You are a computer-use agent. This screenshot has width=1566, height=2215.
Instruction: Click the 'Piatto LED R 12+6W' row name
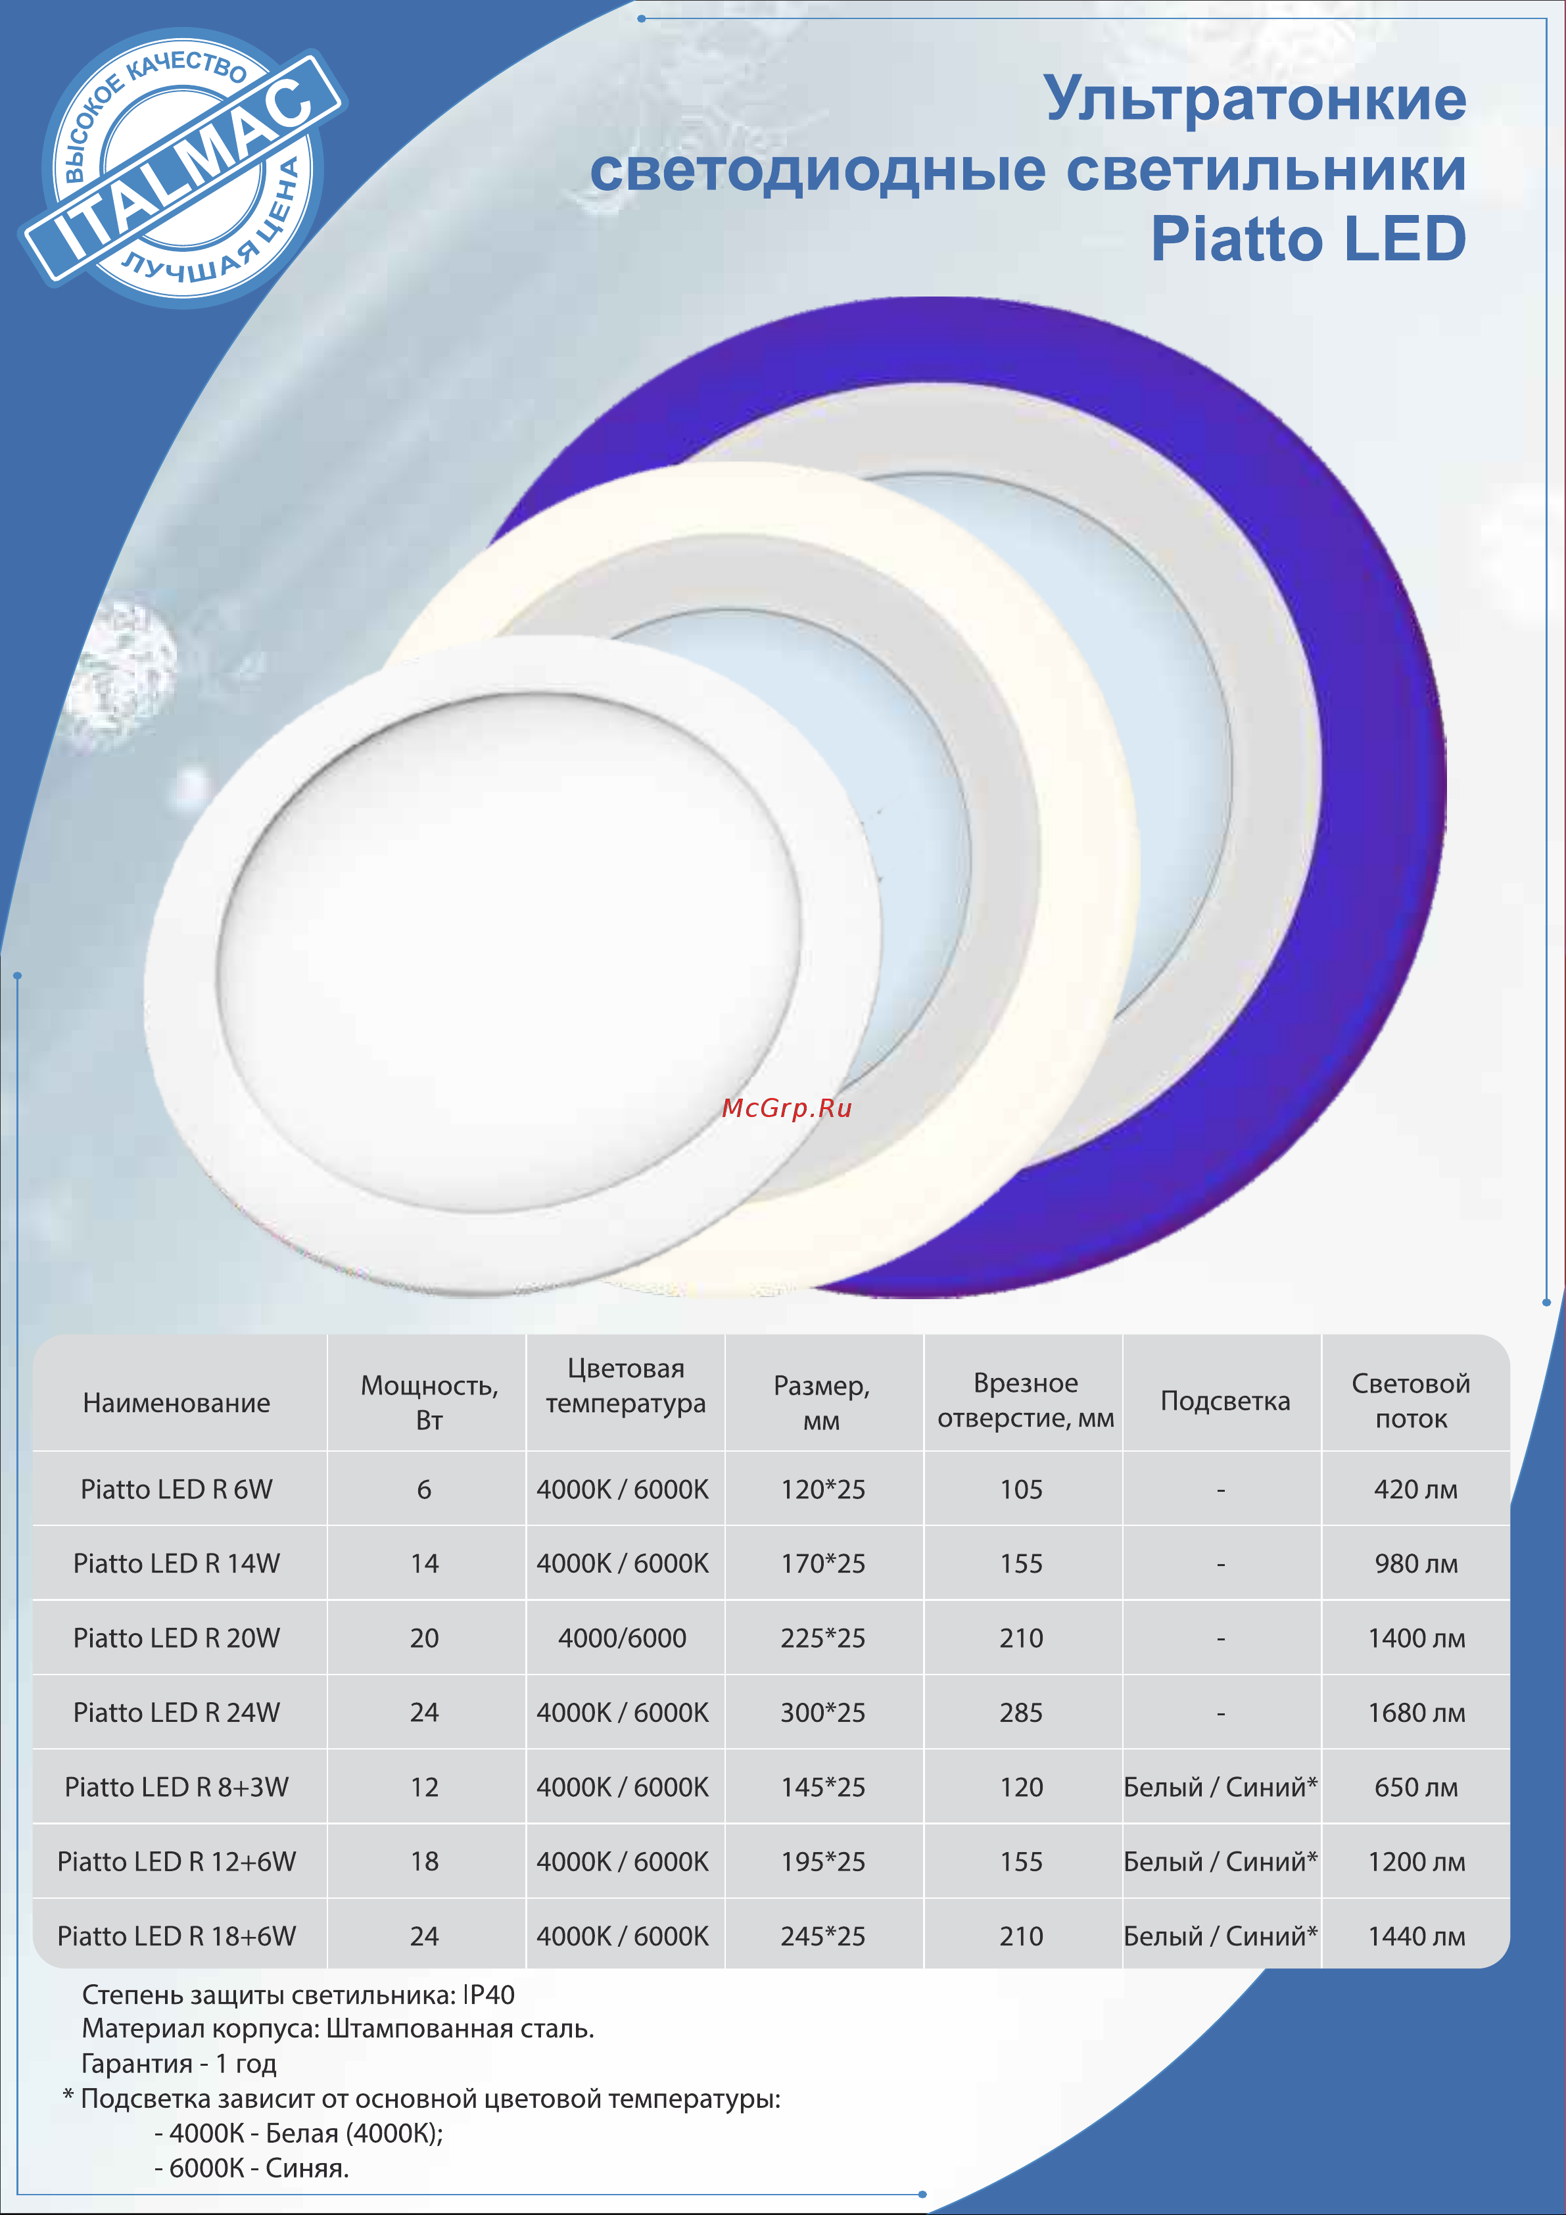(x=177, y=1862)
